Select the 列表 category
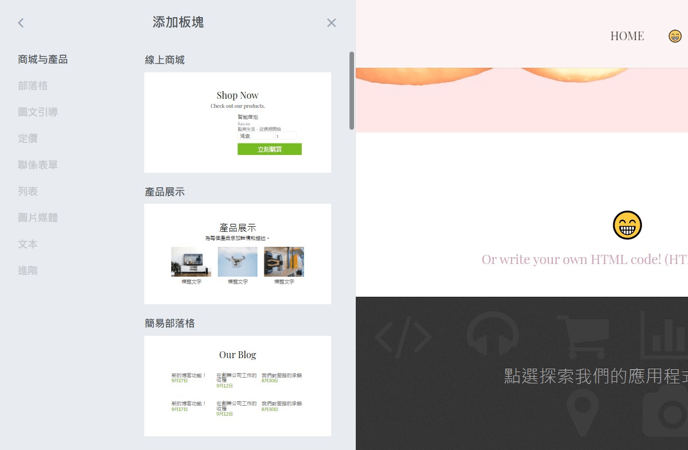This screenshot has height=450, width=688. click(x=28, y=191)
